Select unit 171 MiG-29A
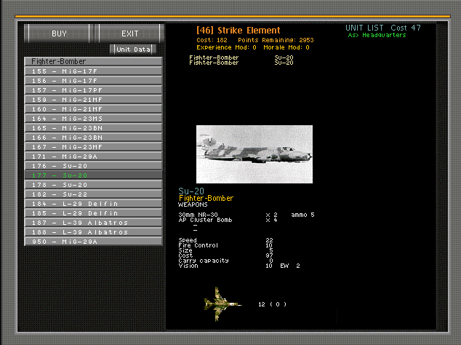Image resolution: width=461 pixels, height=345 pixels. pyautogui.click(x=93, y=156)
